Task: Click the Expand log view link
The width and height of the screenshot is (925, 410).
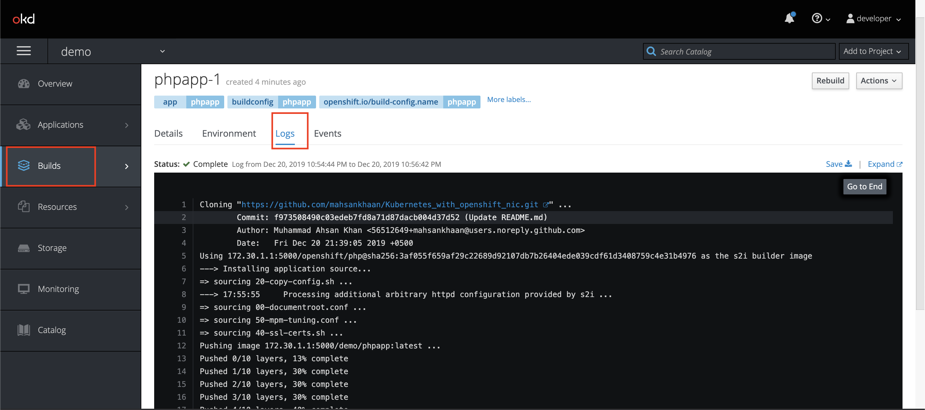Action: click(x=885, y=163)
